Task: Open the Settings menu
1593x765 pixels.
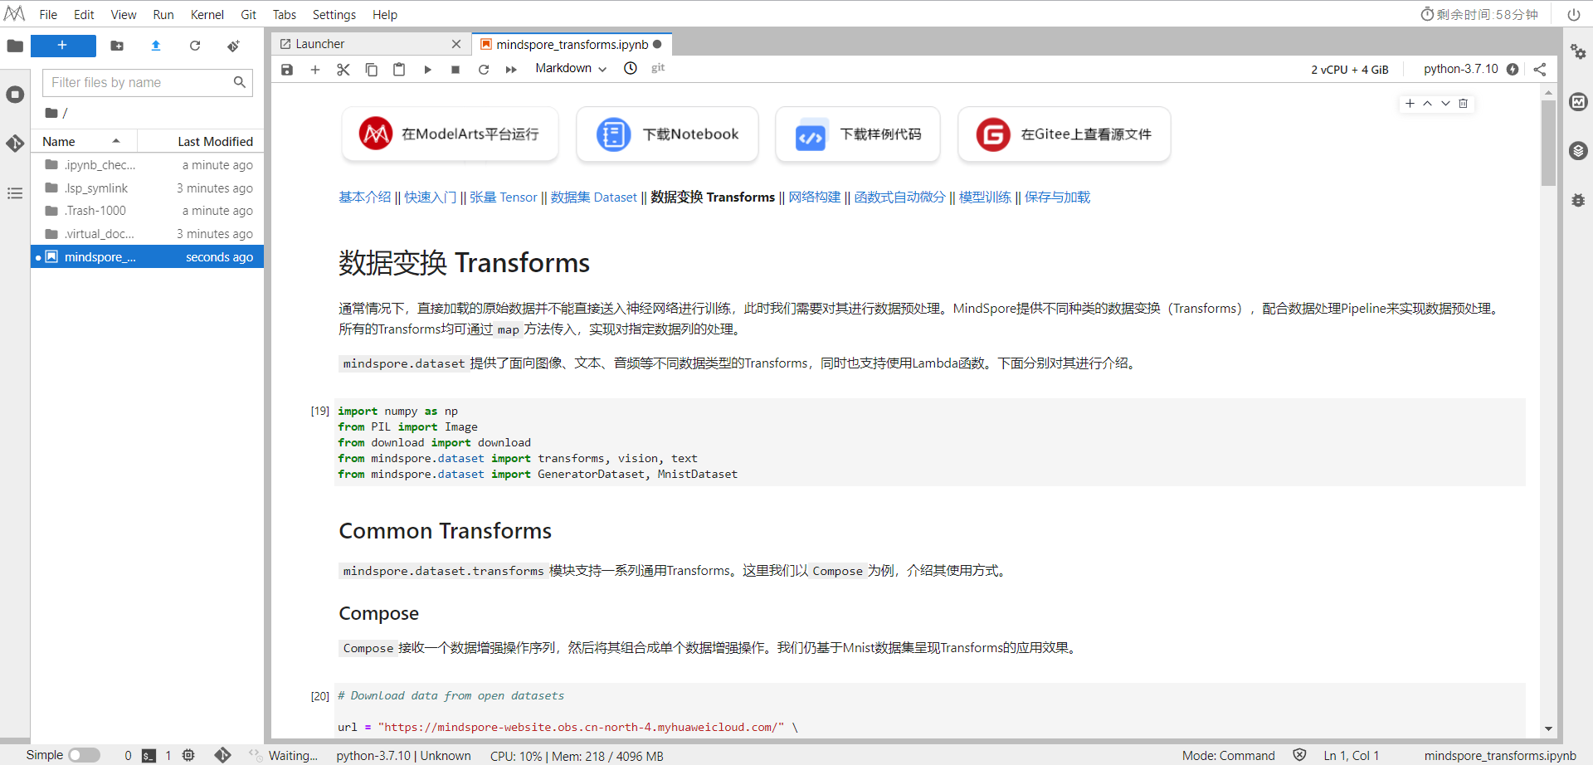Action: [x=334, y=15]
